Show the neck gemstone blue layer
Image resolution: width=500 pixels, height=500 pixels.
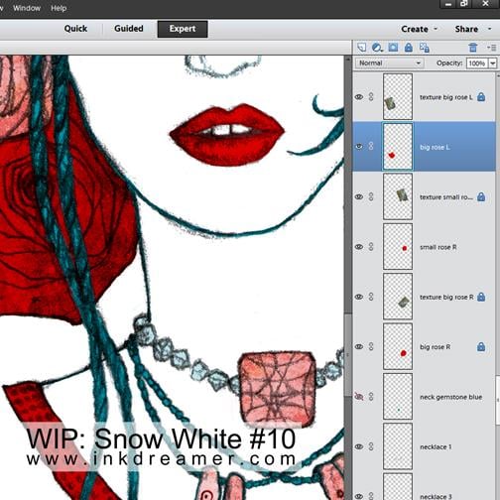(359, 396)
